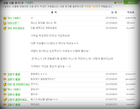Click the green 글쓰기 write-review button
140x109 pixels.
(131, 2)
